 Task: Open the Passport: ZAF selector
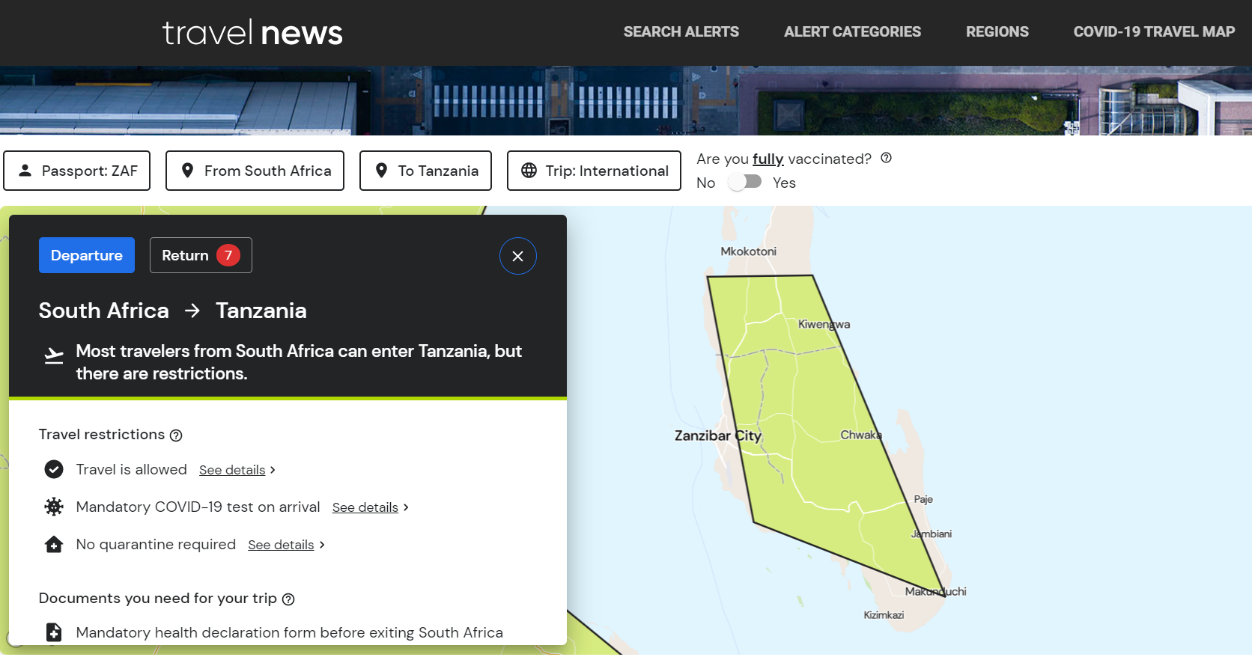pos(77,171)
